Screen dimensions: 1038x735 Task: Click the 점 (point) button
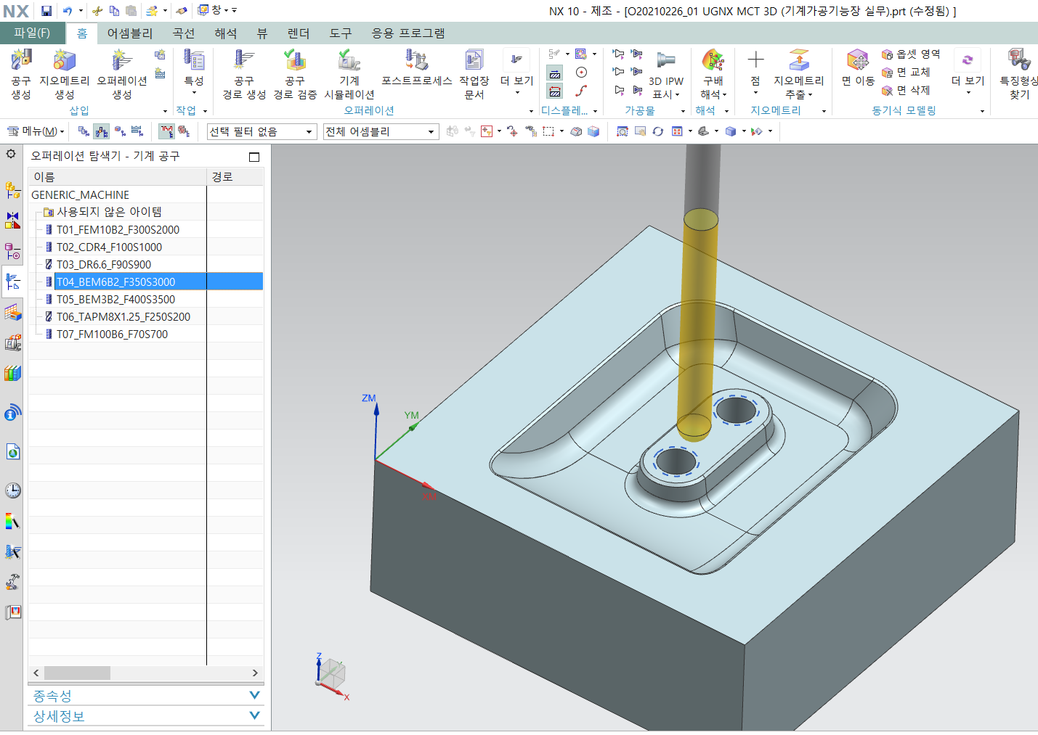point(755,73)
